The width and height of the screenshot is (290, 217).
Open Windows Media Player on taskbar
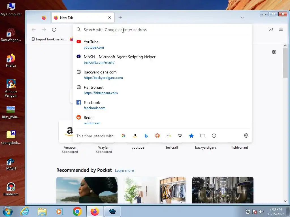coord(59,211)
